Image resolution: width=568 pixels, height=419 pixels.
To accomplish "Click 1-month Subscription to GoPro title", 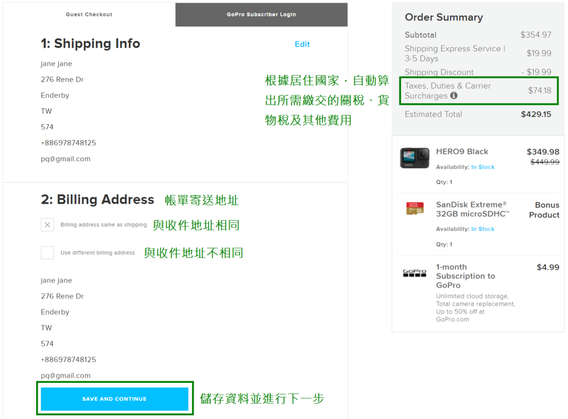I will [x=465, y=276].
